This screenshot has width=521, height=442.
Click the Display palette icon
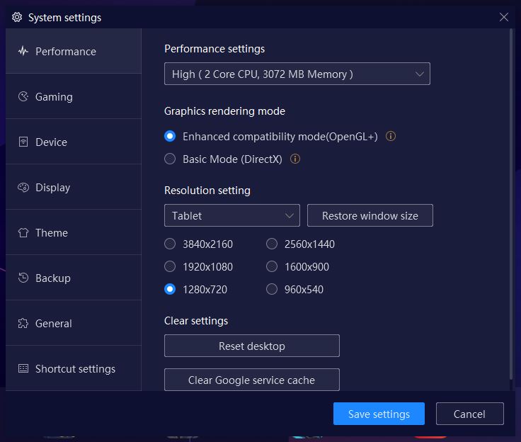(x=23, y=188)
